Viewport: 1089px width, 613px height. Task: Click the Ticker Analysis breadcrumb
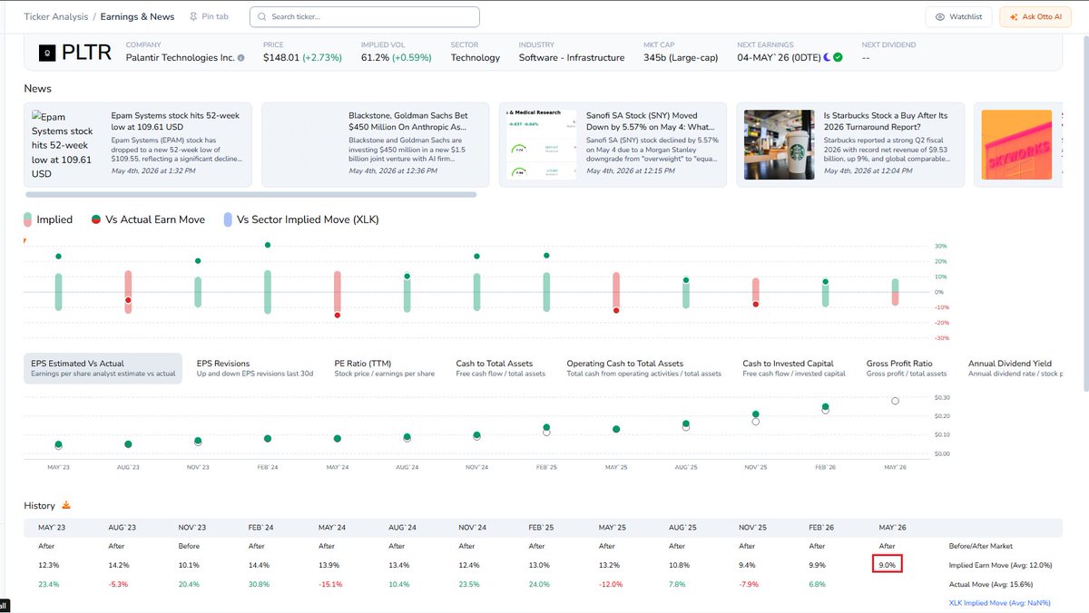[x=56, y=17]
